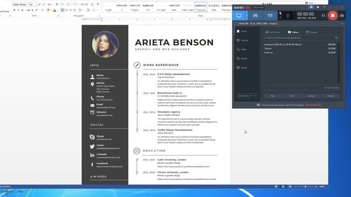Viewport: 351px width, 197px height.
Task: Open Bandicam help question mark icon
Action: pyautogui.click(x=324, y=7)
